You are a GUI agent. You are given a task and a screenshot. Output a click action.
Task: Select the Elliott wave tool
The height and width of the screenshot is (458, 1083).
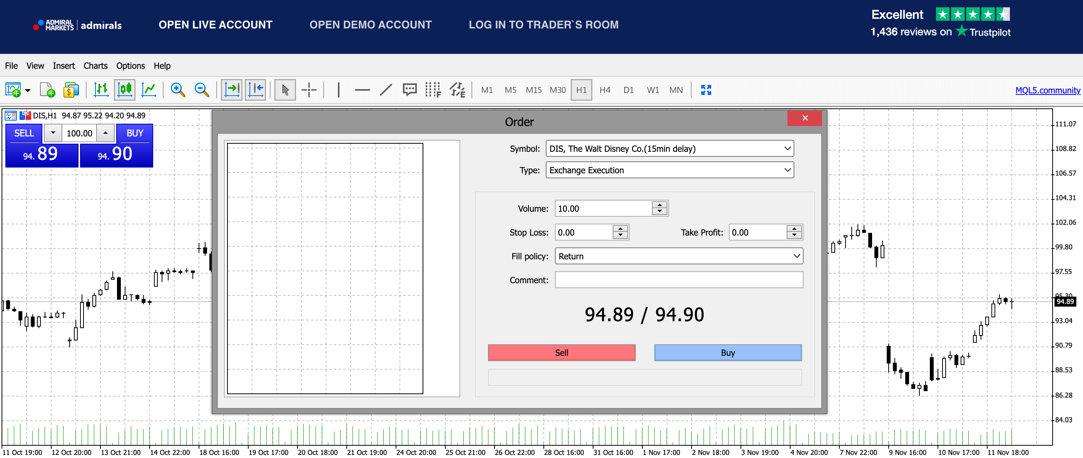[x=458, y=90]
